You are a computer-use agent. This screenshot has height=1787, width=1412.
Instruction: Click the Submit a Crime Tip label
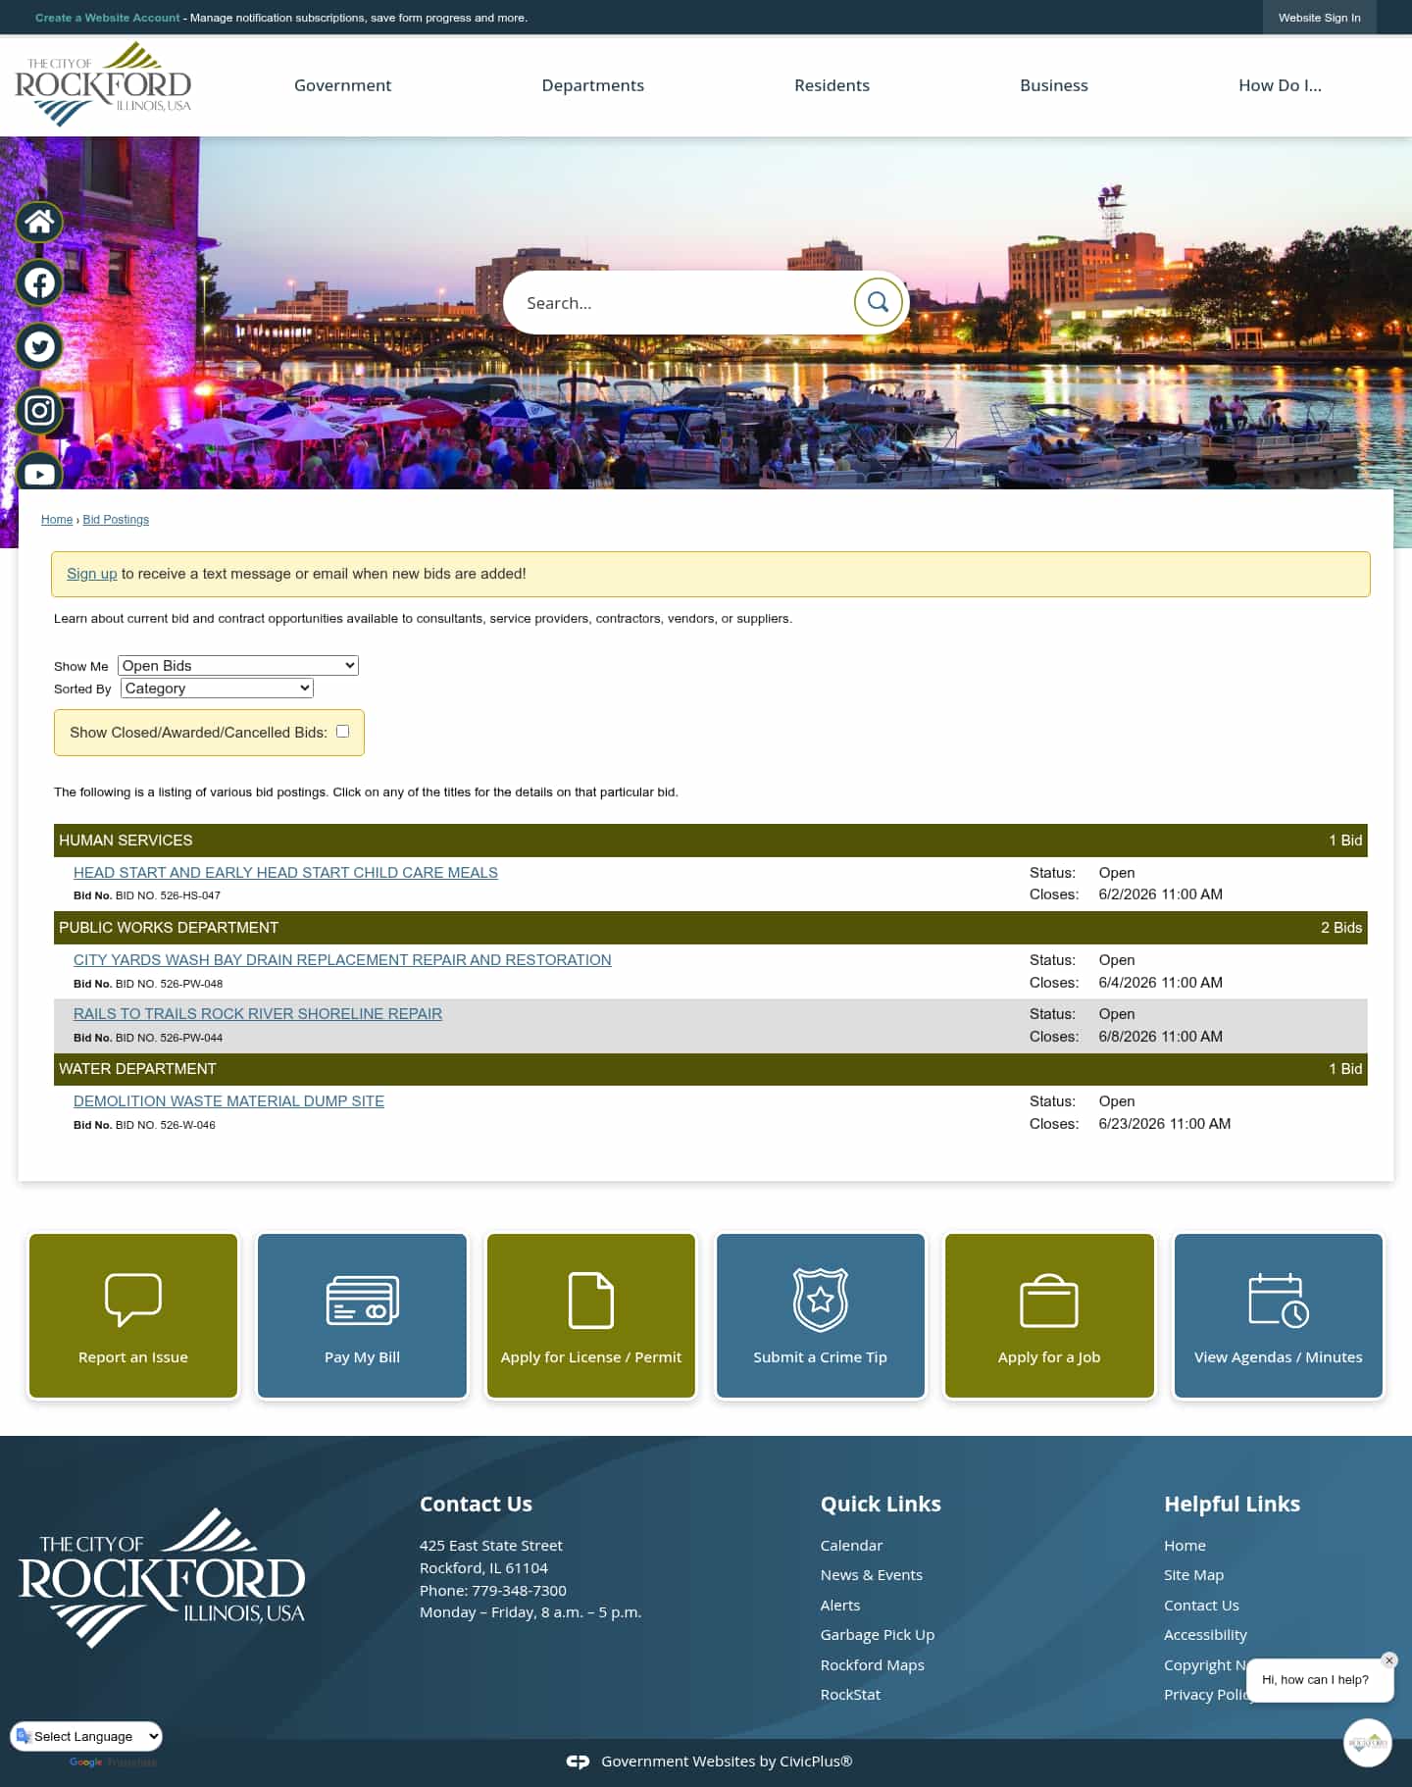[x=820, y=1357]
